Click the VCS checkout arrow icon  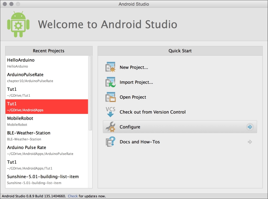[x=110, y=112]
